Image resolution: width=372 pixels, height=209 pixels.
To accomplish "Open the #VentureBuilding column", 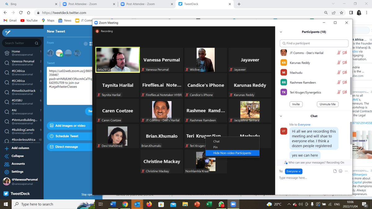I will 22,121.
